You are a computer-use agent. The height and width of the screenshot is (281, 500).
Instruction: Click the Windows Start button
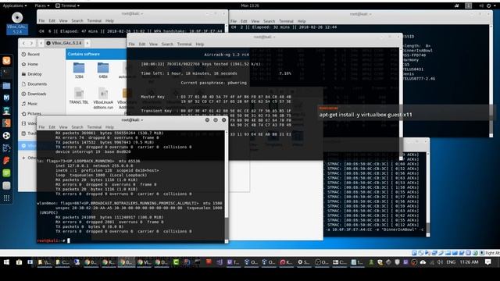(6, 262)
